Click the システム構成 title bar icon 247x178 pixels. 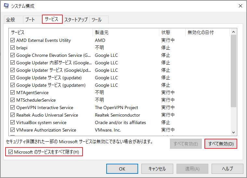[x=6, y=6]
